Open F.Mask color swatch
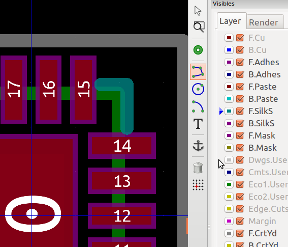The image size is (288, 247). (x=229, y=135)
